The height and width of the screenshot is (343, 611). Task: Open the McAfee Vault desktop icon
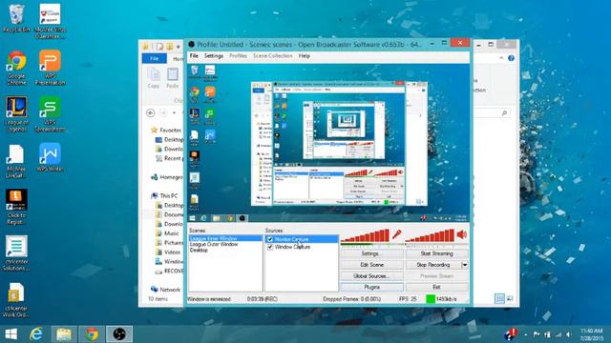50,21
